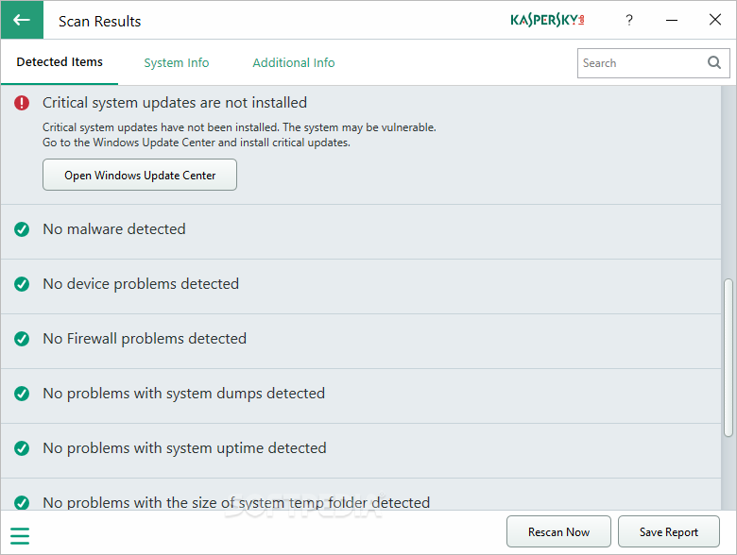The width and height of the screenshot is (737, 555).
Task: Select the 'No malware detected' row
Action: click(361, 231)
